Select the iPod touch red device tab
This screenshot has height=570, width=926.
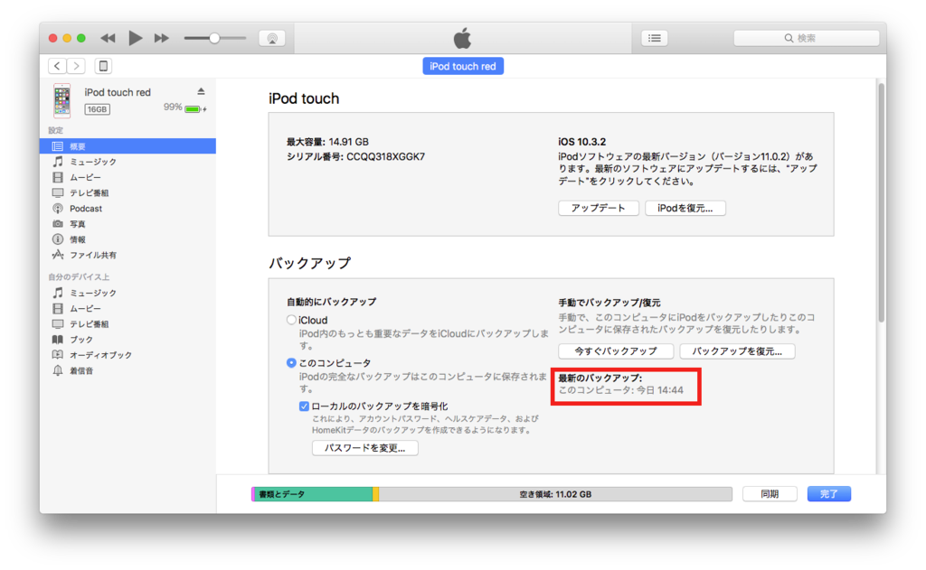point(463,66)
